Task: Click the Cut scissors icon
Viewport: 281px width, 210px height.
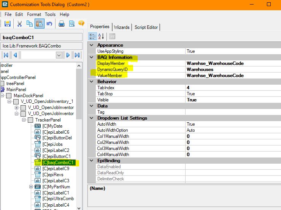Action: click(19, 24)
